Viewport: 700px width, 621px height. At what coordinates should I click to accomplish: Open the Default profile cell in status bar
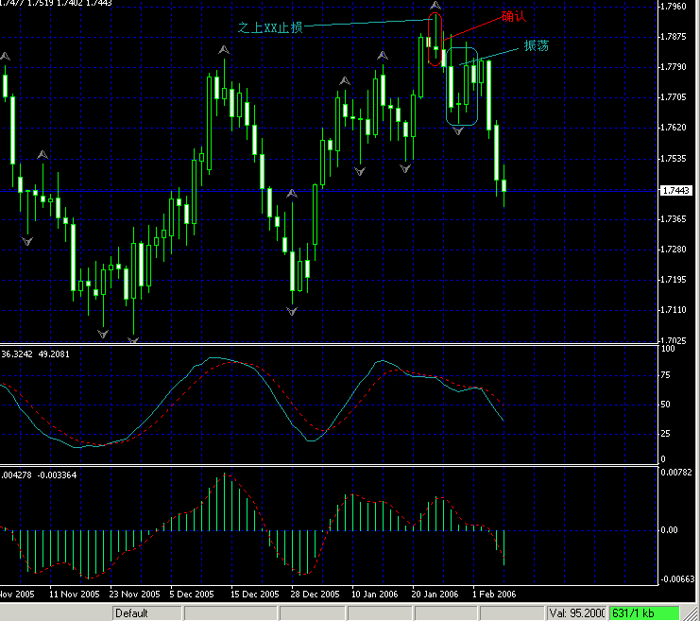pyautogui.click(x=147, y=612)
